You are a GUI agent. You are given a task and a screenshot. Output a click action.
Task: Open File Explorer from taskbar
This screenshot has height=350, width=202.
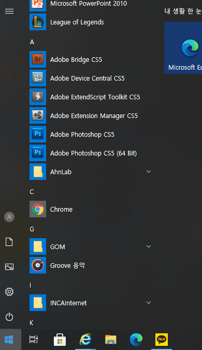coord(111,340)
